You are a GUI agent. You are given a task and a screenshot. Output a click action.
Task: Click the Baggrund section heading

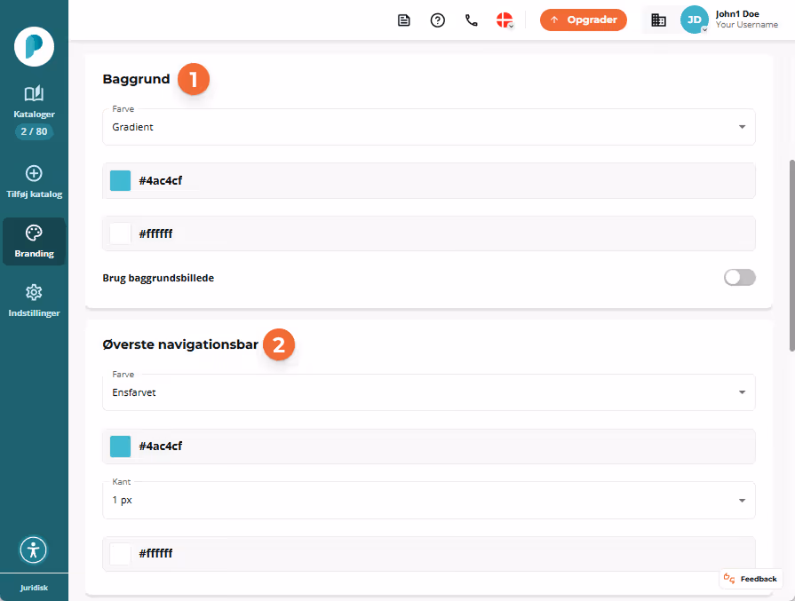pos(136,80)
